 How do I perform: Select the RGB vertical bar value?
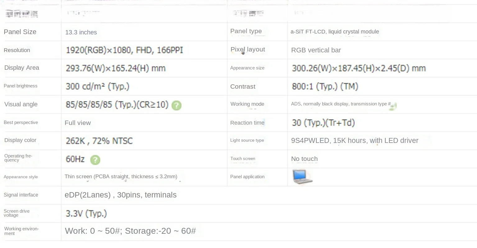(316, 50)
